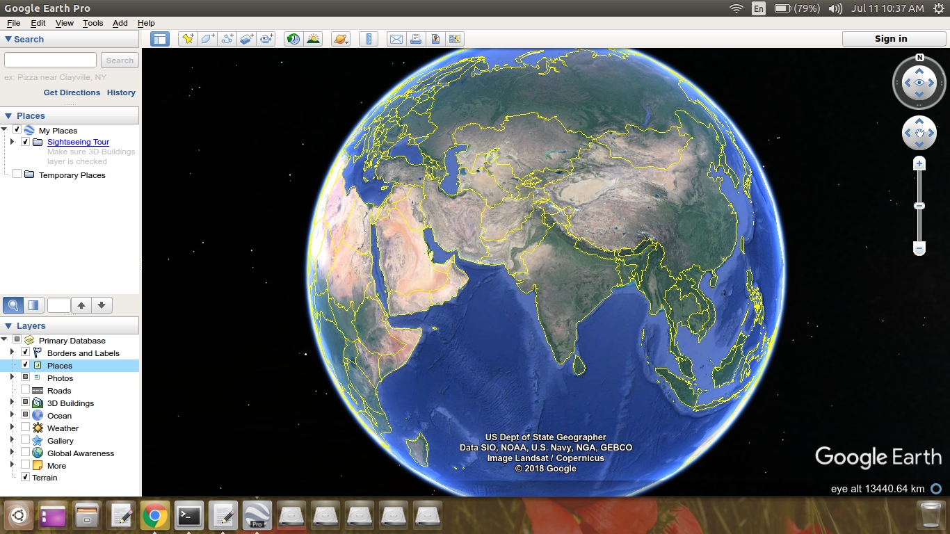Toggle the Places layer checkbox

(26, 365)
